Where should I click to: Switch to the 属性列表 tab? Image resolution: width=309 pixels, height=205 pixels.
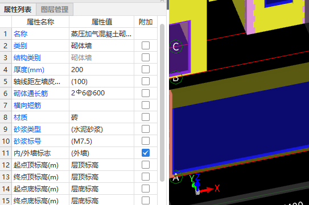(18, 9)
